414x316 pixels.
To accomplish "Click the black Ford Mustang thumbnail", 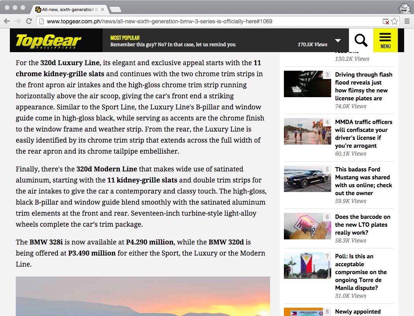I will (307, 179).
